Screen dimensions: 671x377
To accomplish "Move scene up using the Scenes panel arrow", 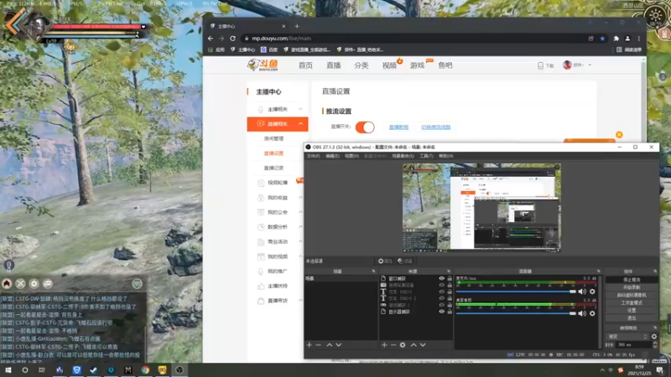I will [x=330, y=345].
